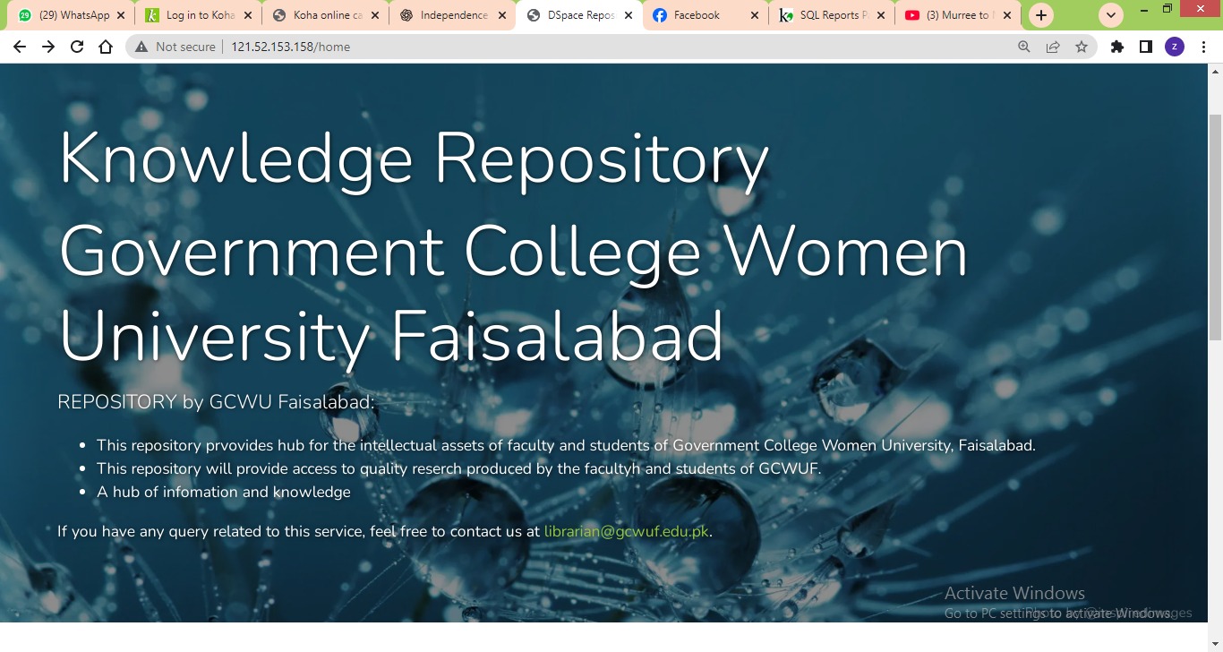Click the vertical page scrollbar thumb
The width and height of the screenshot is (1223, 652).
click(x=1215, y=227)
